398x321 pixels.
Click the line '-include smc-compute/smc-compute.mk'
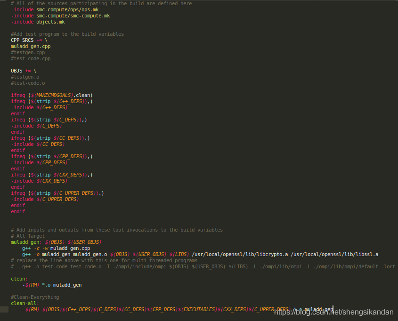click(x=60, y=16)
